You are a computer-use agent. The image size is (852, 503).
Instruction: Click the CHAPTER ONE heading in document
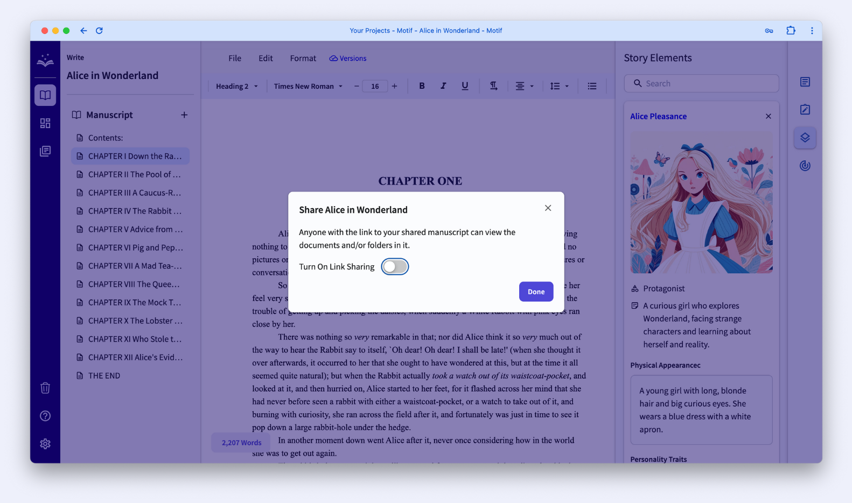pos(420,181)
